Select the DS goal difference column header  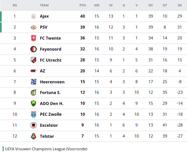coord(180,5)
